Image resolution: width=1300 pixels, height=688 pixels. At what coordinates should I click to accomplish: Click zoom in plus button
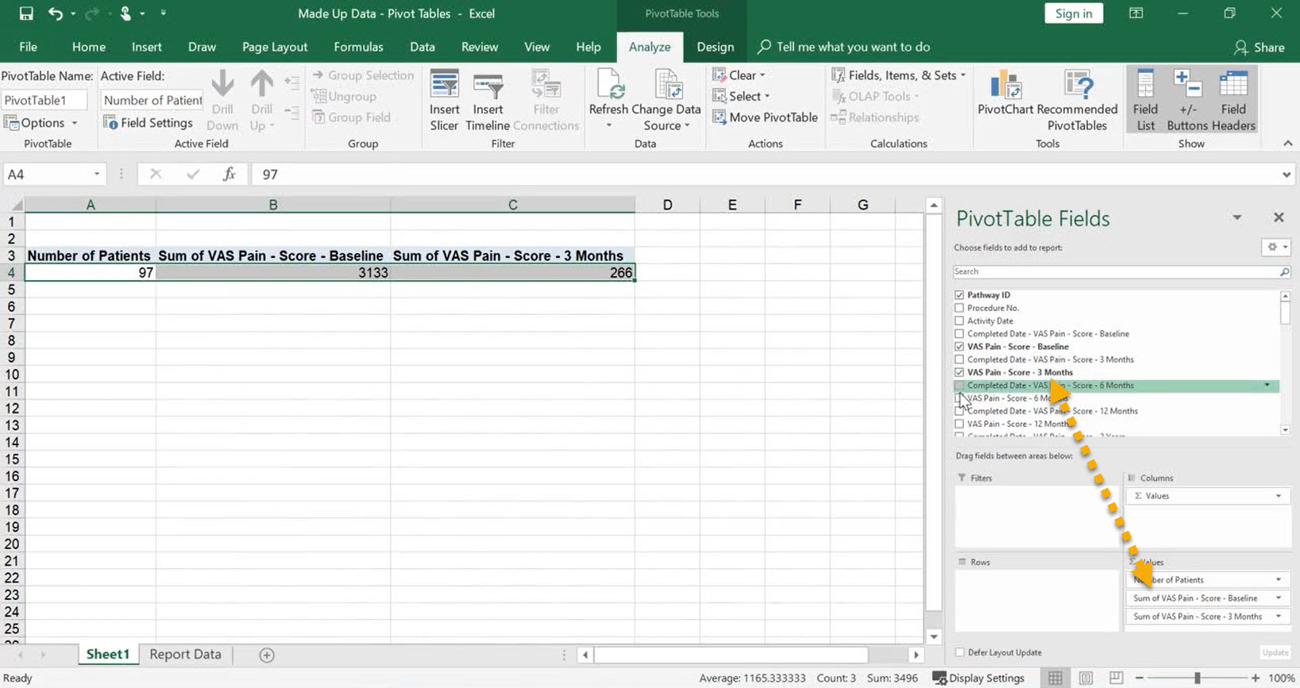[x=1256, y=678]
